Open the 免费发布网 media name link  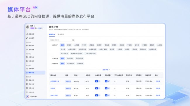point(54,95)
